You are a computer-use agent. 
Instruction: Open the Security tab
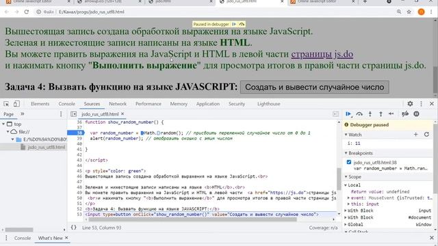coord(237,104)
